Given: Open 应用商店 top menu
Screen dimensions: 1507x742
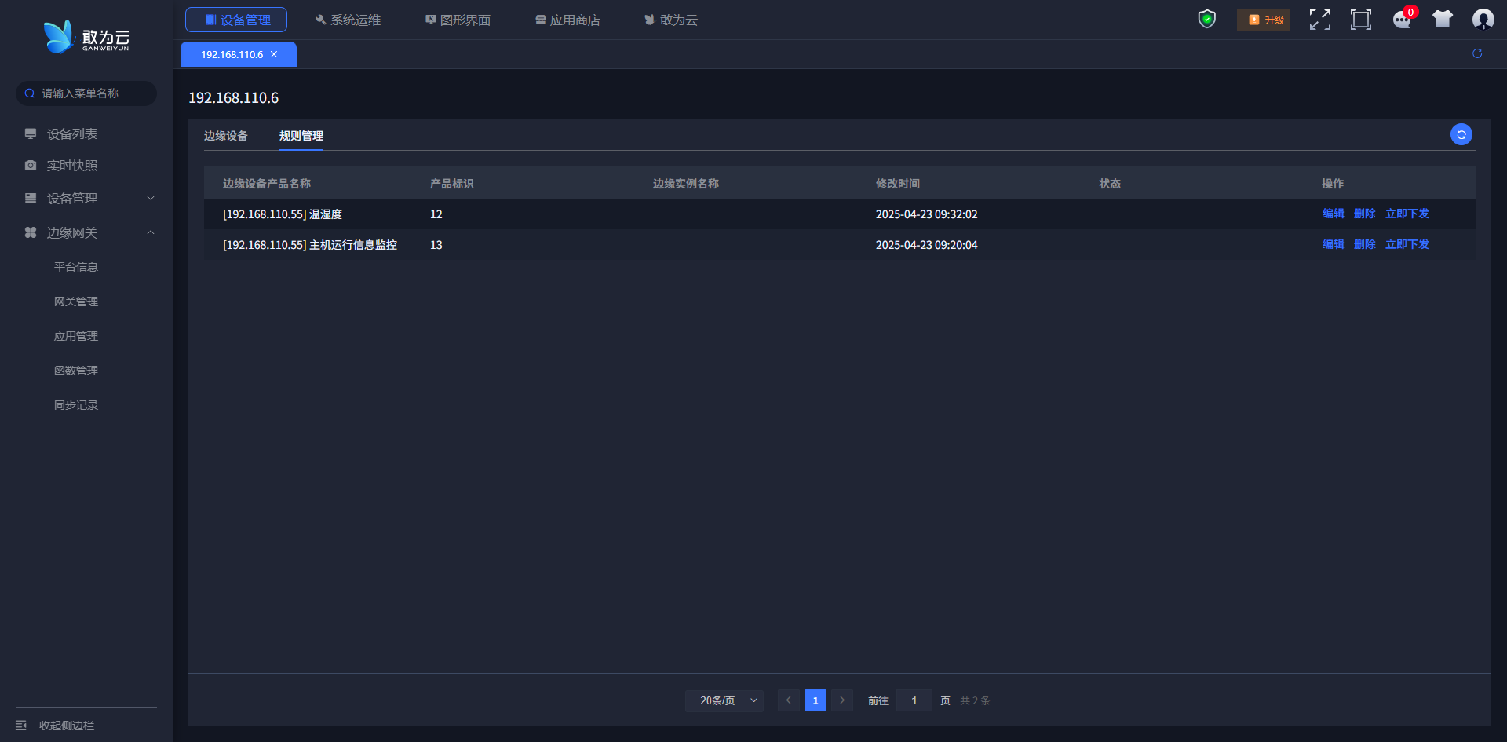Looking at the screenshot, I should click(567, 20).
